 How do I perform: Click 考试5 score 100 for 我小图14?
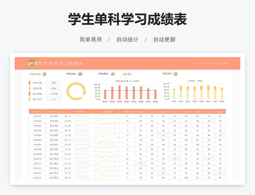186,178
